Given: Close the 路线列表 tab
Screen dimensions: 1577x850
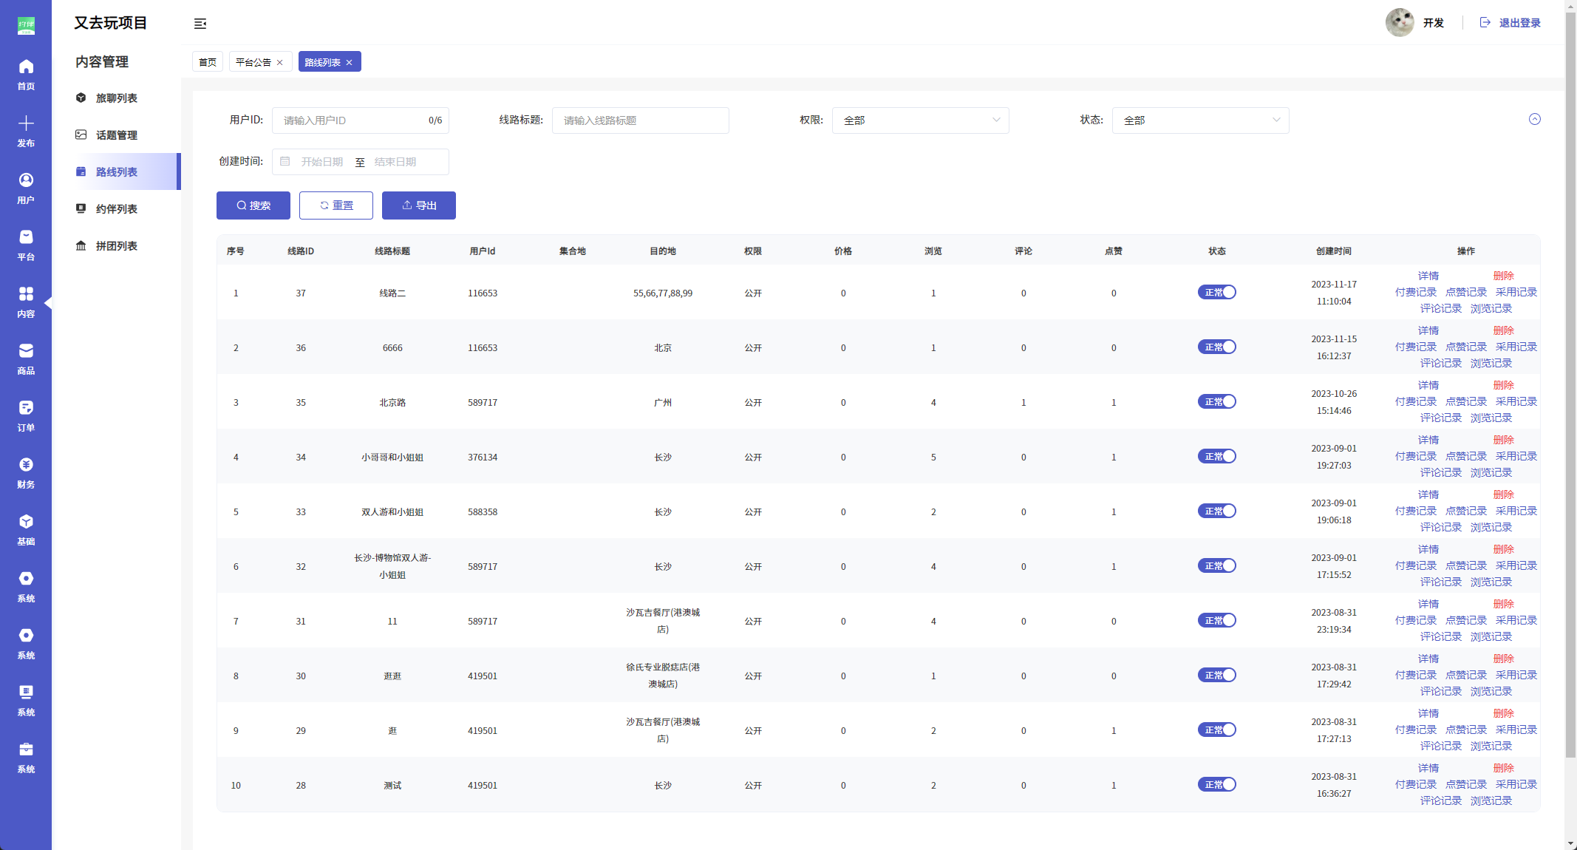Looking at the screenshot, I should [350, 63].
